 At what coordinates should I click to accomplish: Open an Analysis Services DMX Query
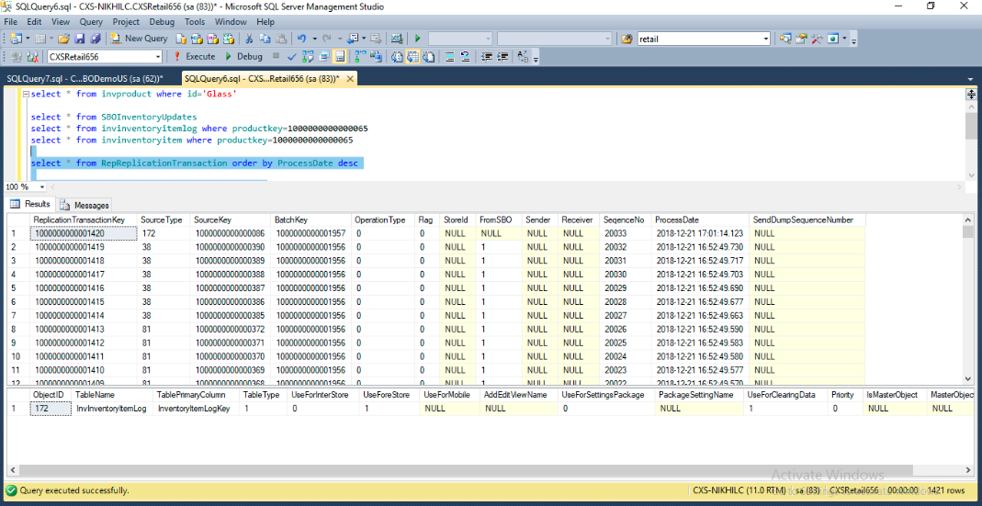213,39
